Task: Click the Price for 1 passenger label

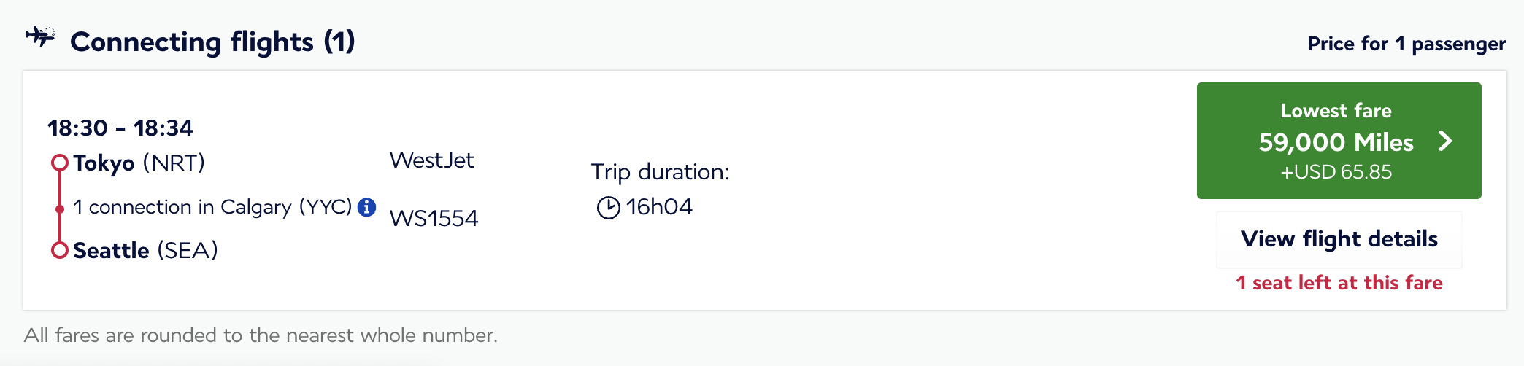Action: point(1406,44)
